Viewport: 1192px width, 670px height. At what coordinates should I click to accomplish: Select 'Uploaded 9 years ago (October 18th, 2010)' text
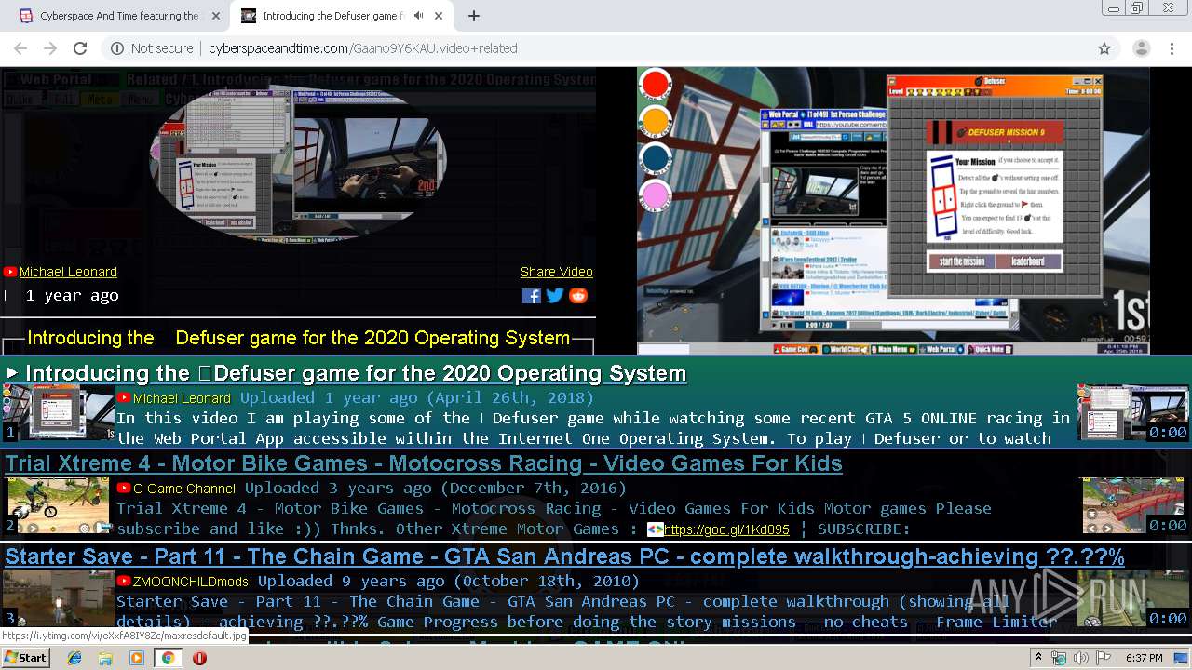[449, 581]
